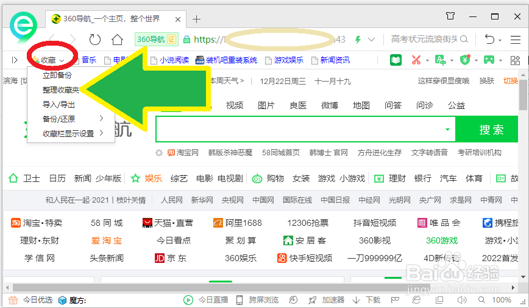Click the address bar search magnifier
This screenshot has width=529, height=308.
pyautogui.click(x=464, y=40)
